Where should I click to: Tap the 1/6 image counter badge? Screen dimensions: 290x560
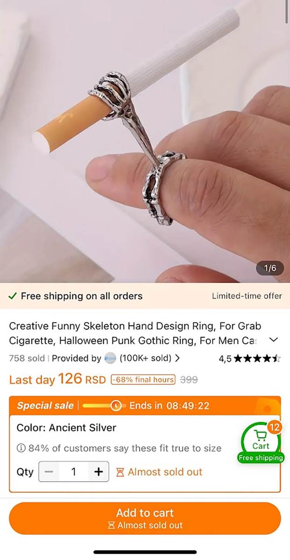coord(270,268)
